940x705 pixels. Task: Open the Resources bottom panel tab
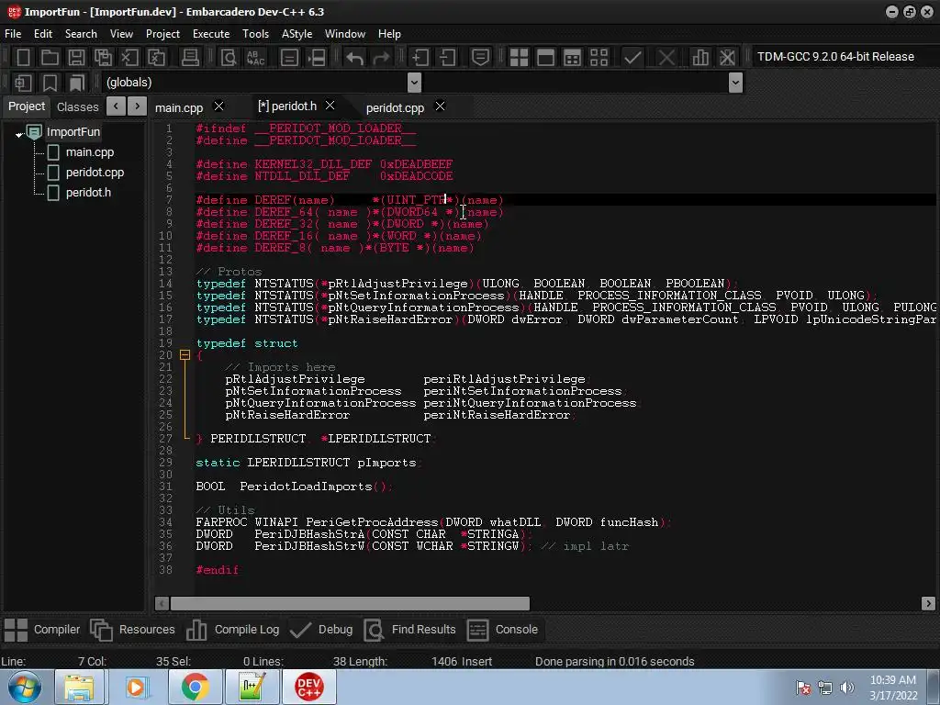tap(132, 630)
